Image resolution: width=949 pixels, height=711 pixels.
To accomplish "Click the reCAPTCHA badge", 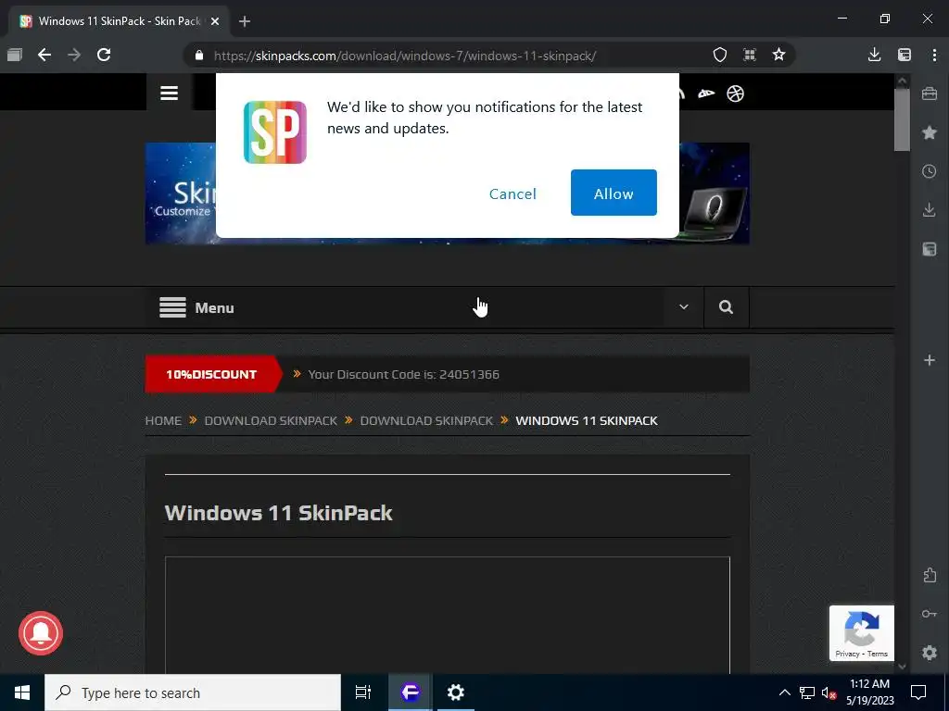I will (x=861, y=632).
